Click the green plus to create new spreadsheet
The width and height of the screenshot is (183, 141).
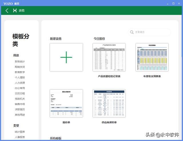pos(66,57)
